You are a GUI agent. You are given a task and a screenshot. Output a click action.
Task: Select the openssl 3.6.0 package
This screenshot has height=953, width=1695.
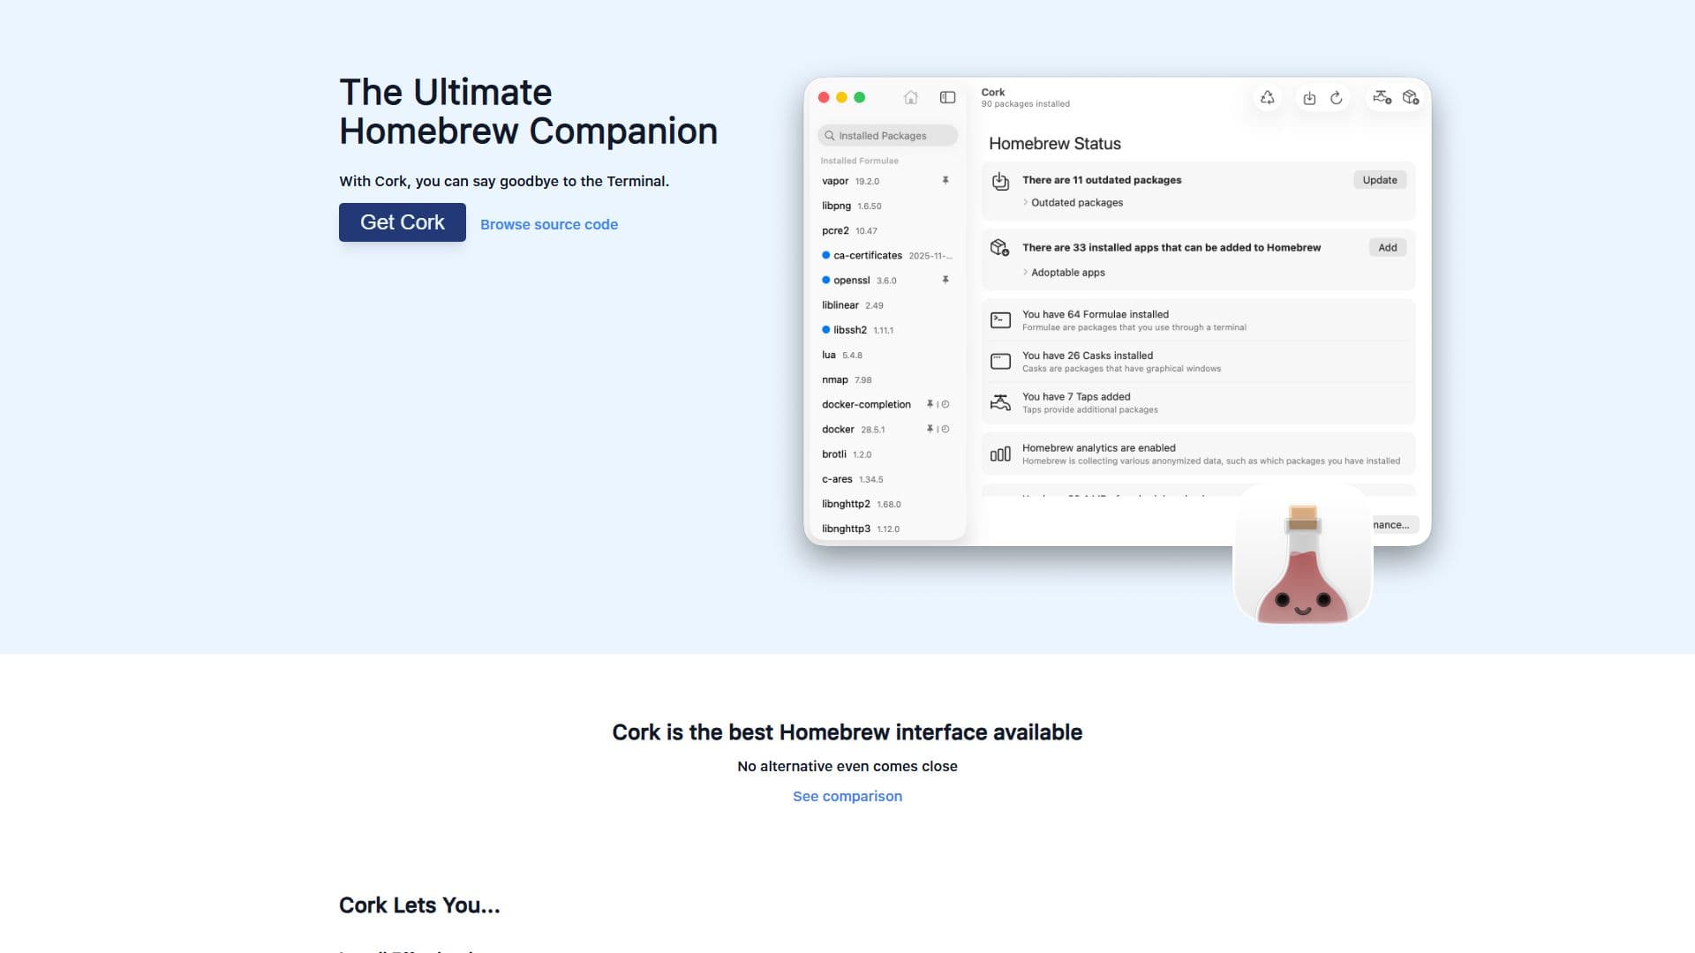click(x=885, y=281)
